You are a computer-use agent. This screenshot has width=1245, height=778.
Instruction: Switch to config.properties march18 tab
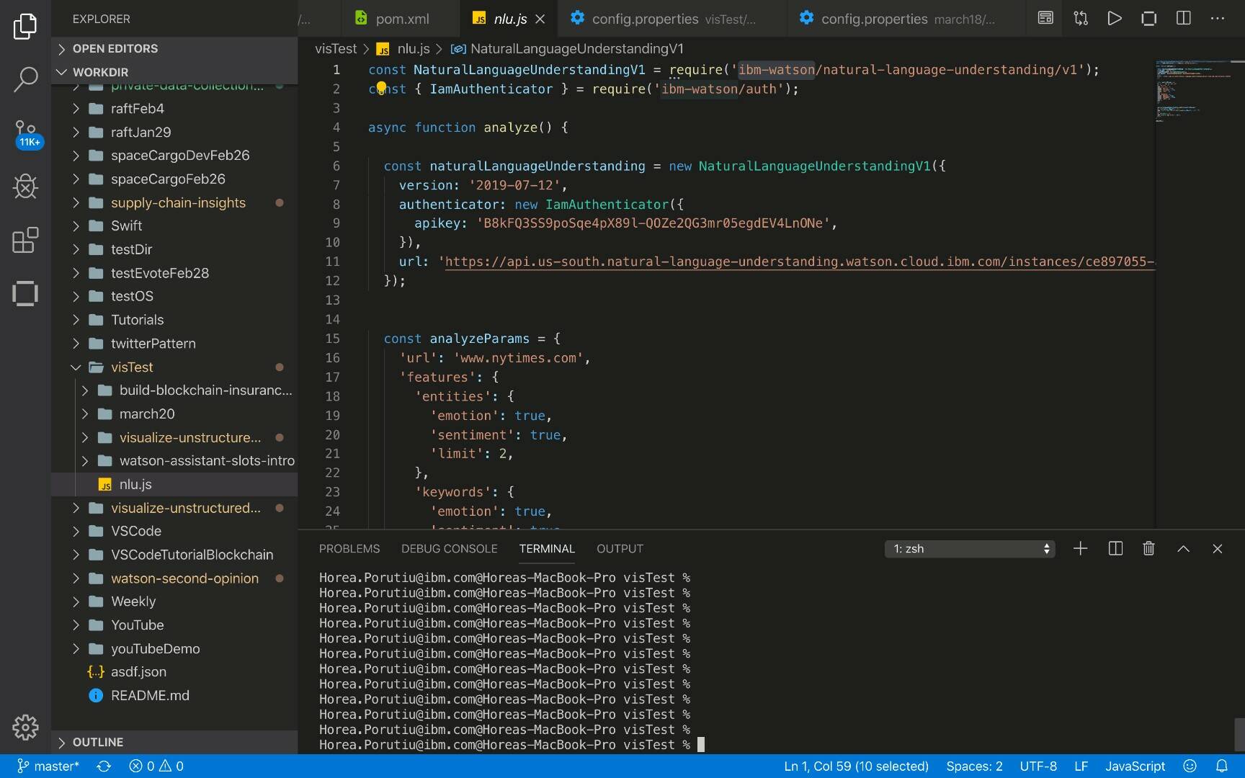point(906,19)
